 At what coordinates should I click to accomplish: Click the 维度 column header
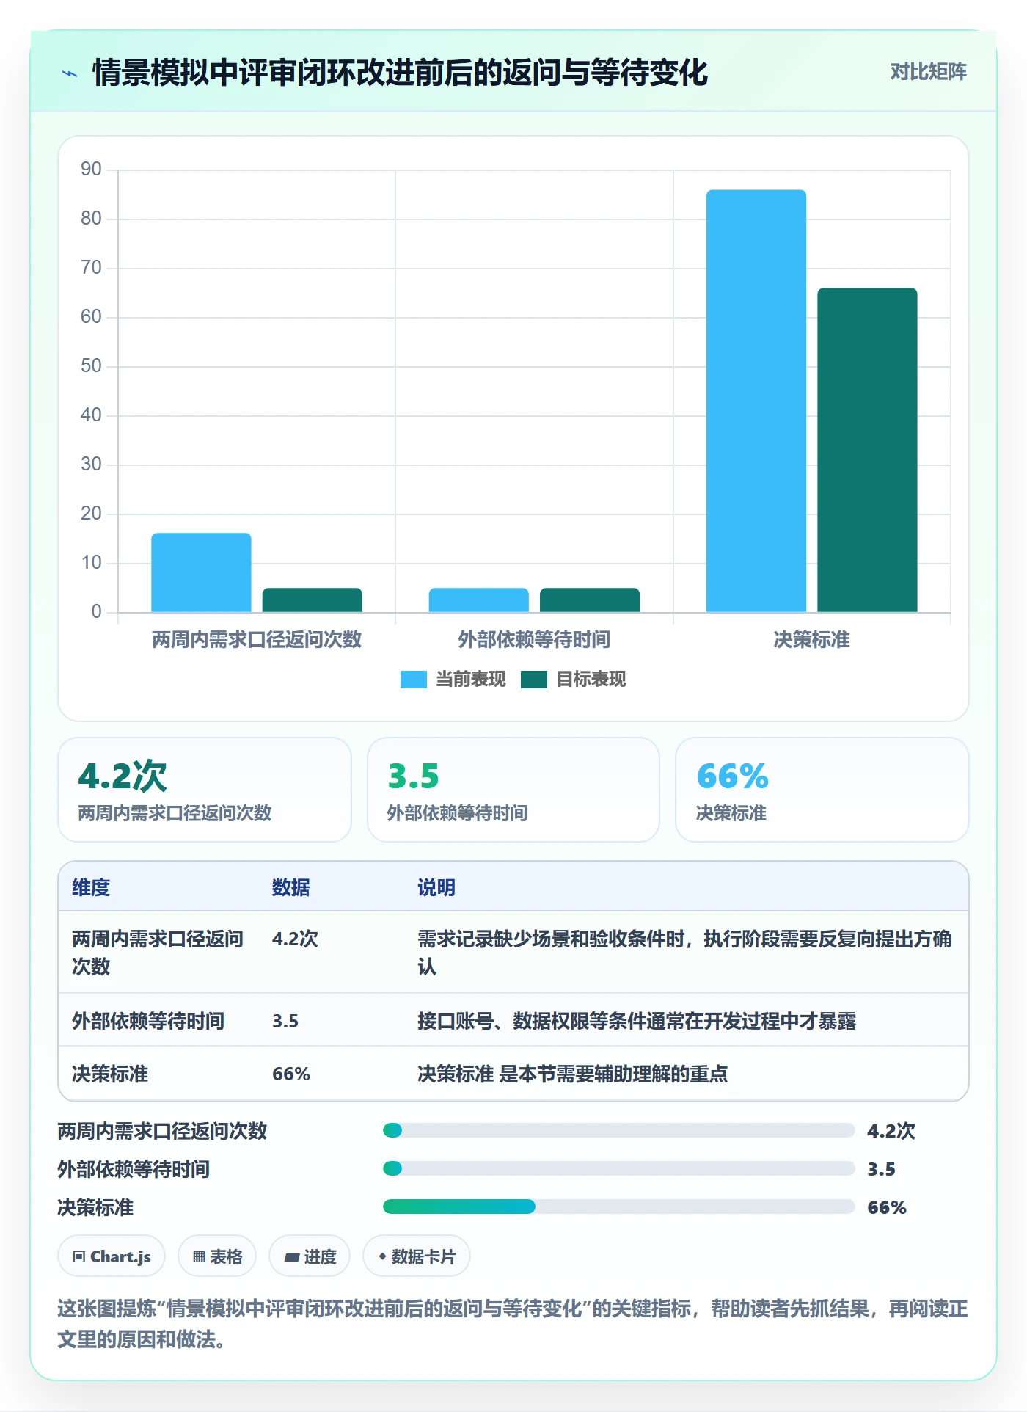pos(91,887)
